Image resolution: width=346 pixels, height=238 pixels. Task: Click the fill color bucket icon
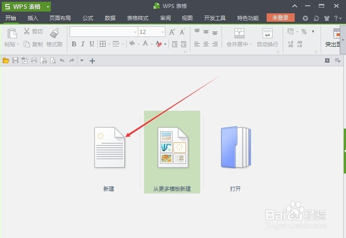(132, 43)
